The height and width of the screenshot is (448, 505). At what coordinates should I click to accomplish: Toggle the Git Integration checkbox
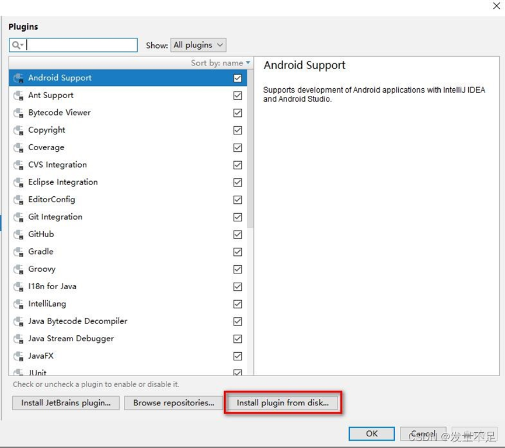click(238, 217)
